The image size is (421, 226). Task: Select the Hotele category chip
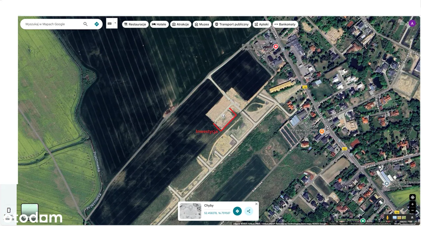pos(159,24)
